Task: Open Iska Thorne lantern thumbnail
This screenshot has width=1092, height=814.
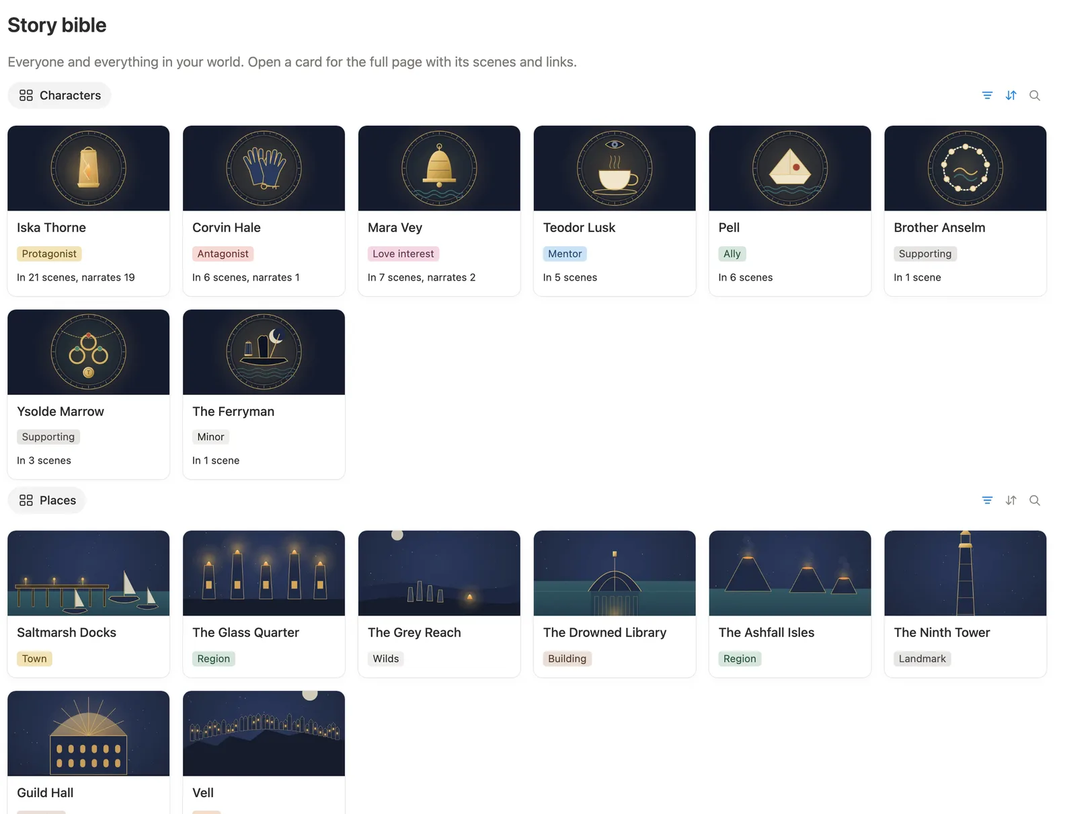Action: (89, 168)
